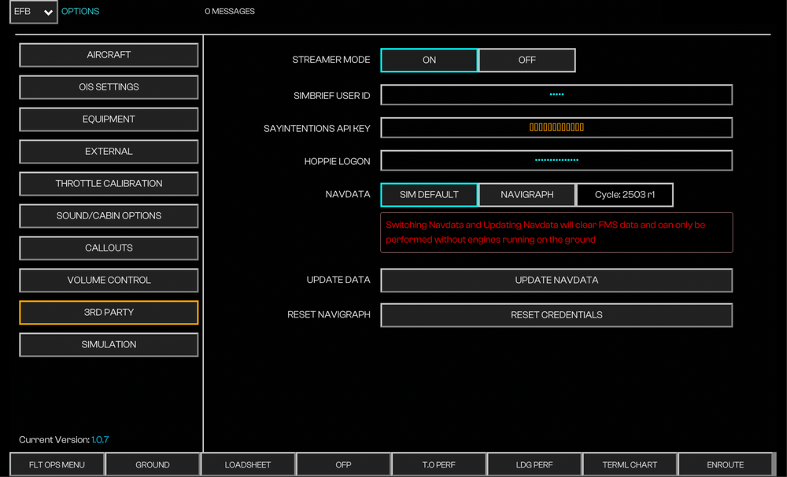The image size is (787, 477).
Task: Open the TERML CHART tab
Action: [x=630, y=464]
